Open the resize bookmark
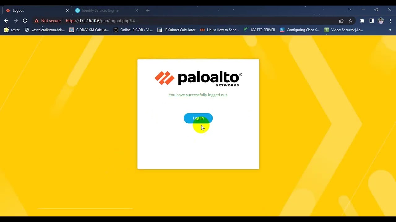Viewport: 396px width, 222px height. click(x=12, y=30)
